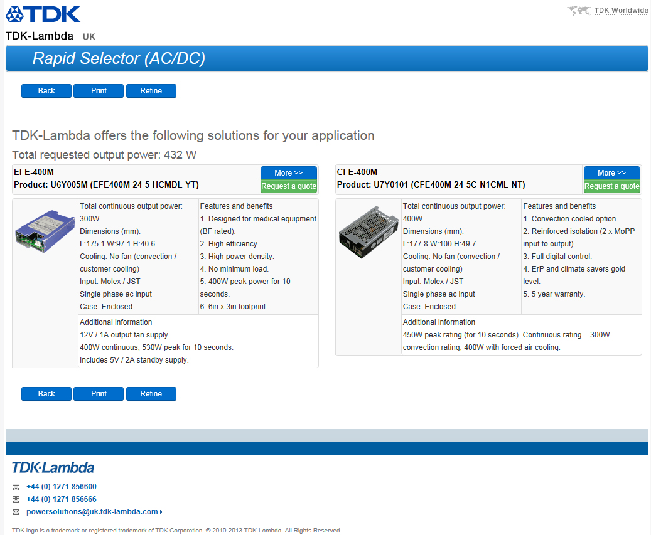Click the telephone icon beside 856600
Screen dimensions: 651x535
(x=16, y=487)
